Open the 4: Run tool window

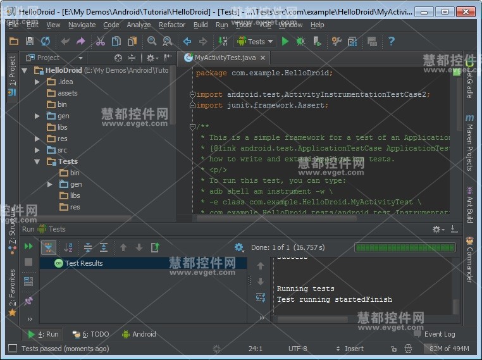coord(43,334)
